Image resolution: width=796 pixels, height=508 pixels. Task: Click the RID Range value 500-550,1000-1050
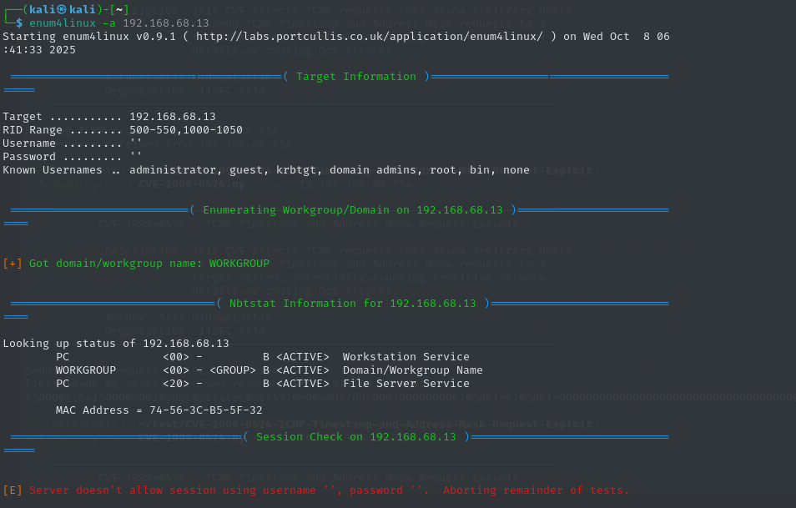[186, 130]
